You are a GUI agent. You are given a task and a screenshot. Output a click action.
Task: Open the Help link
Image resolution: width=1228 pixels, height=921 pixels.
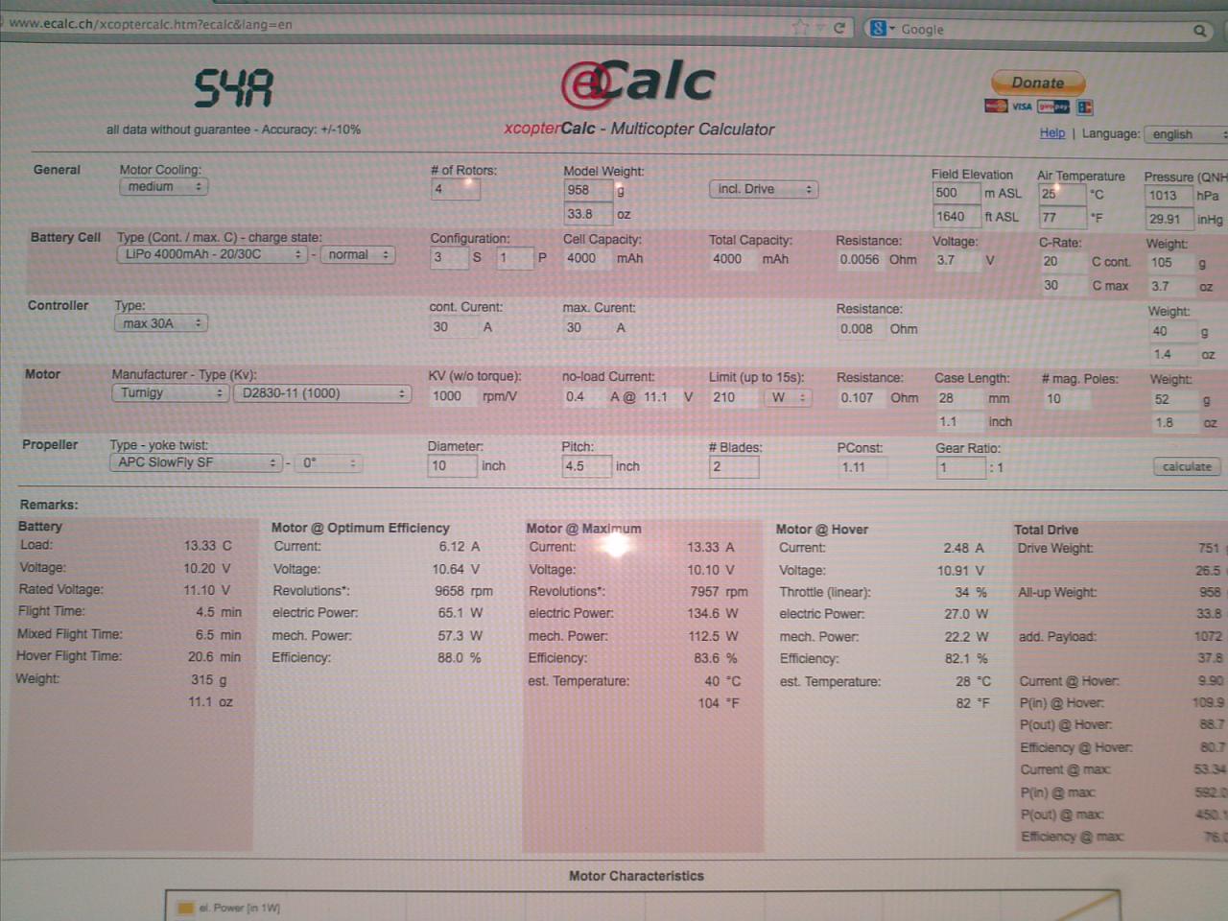pyautogui.click(x=1051, y=133)
